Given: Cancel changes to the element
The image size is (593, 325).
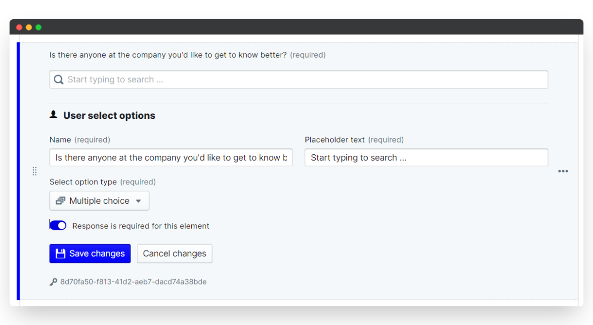Looking at the screenshot, I should [174, 253].
